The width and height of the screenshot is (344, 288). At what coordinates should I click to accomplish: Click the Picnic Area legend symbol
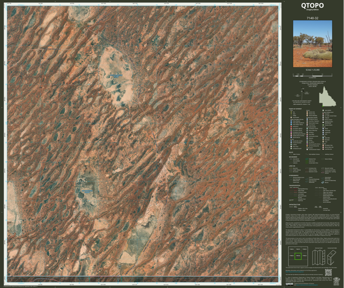[x=291, y=146]
